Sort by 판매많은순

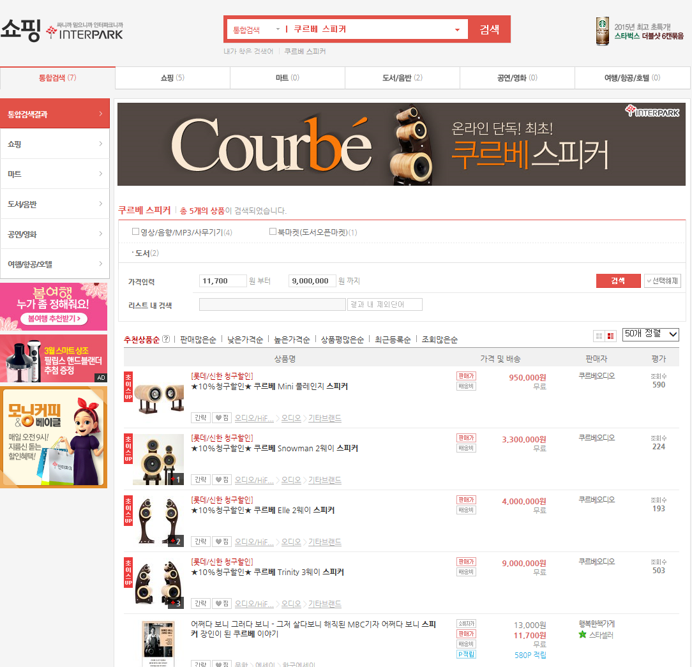coord(198,340)
